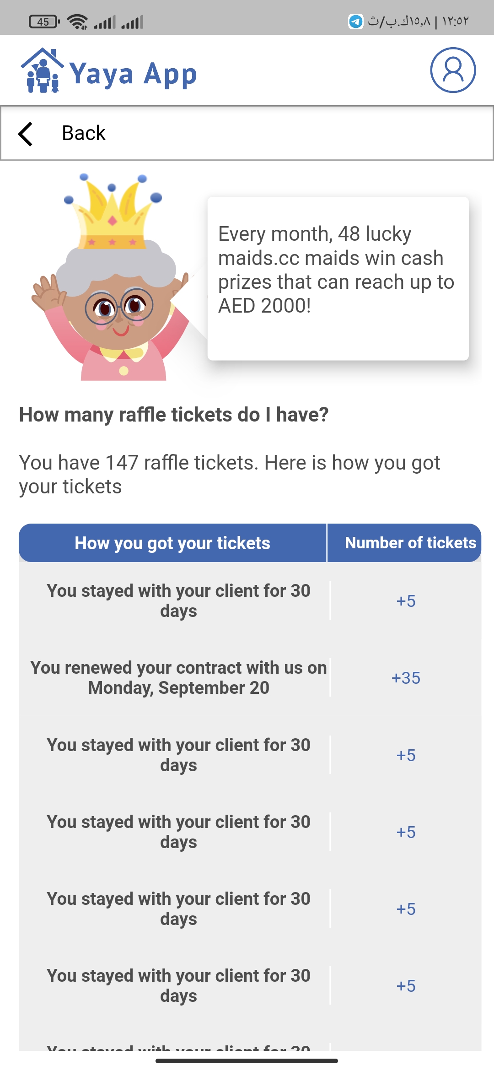
Task: Select the contract renewal September 20 row
Action: click(x=178, y=678)
